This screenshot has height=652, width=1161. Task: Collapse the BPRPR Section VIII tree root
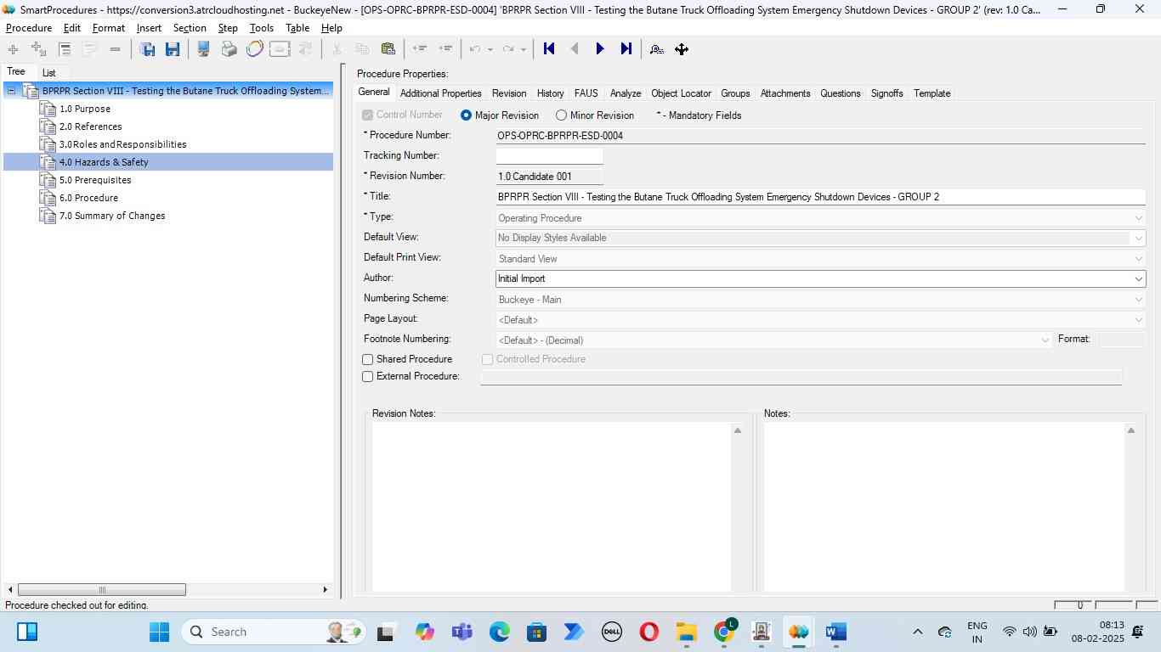[12, 91]
